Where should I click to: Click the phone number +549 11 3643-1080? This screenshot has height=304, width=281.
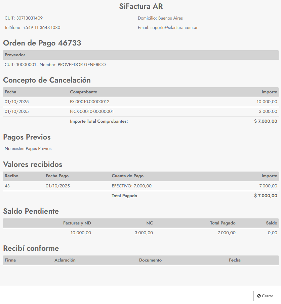click(x=41, y=28)
